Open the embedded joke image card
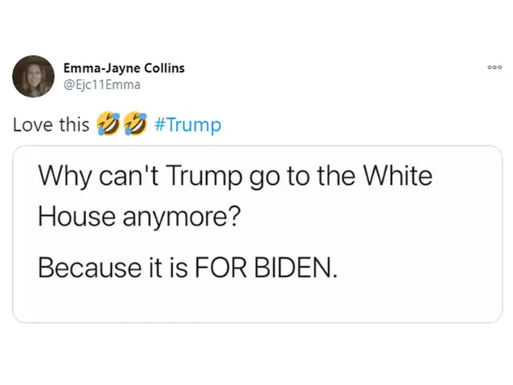The height and width of the screenshot is (385, 513). click(257, 234)
